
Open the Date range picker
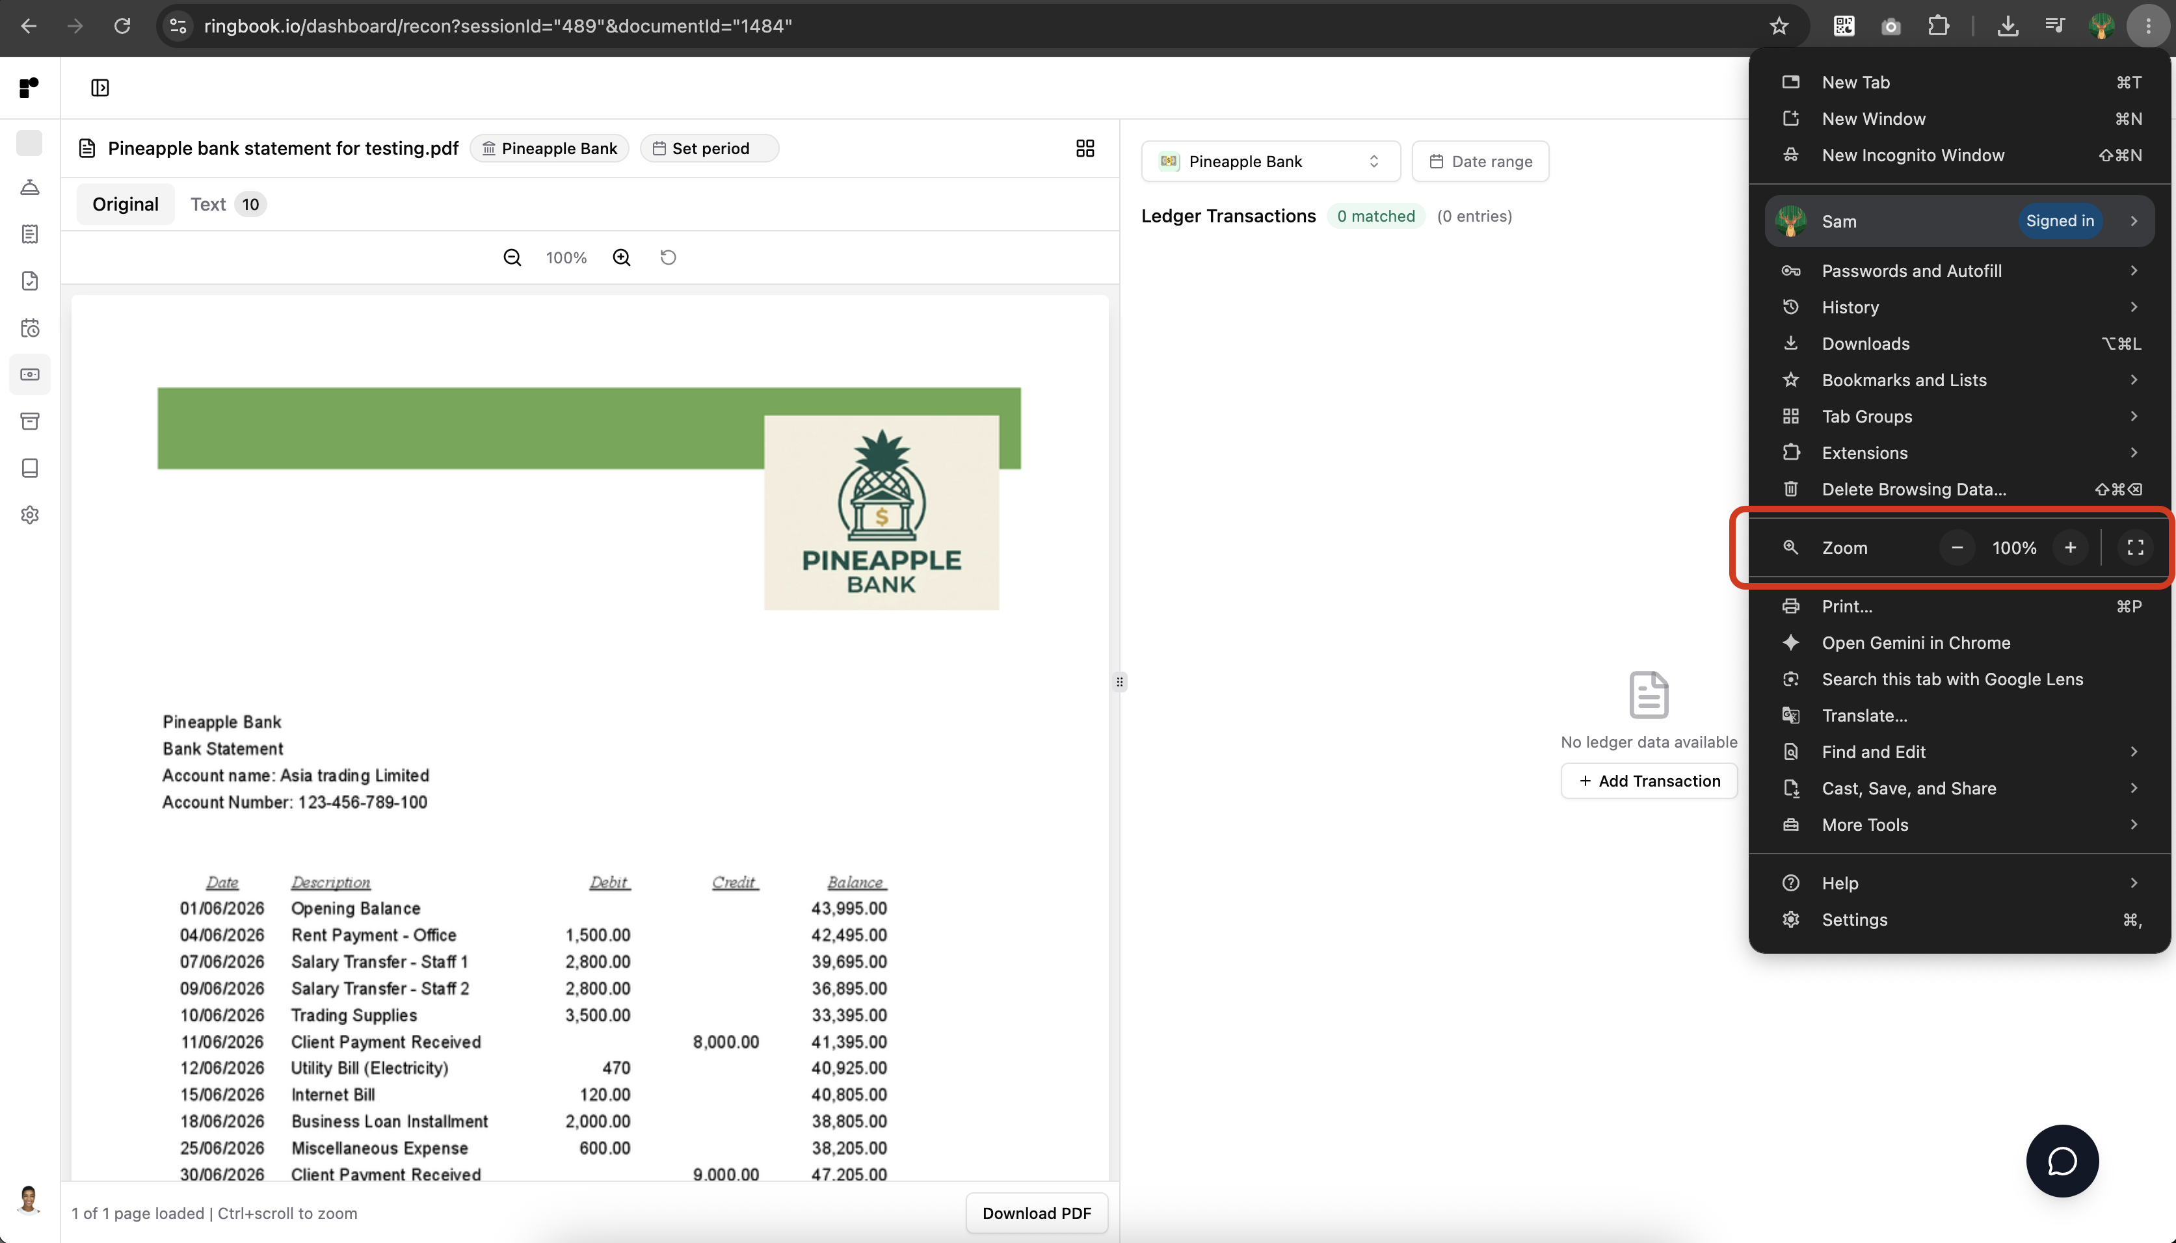pos(1480,161)
